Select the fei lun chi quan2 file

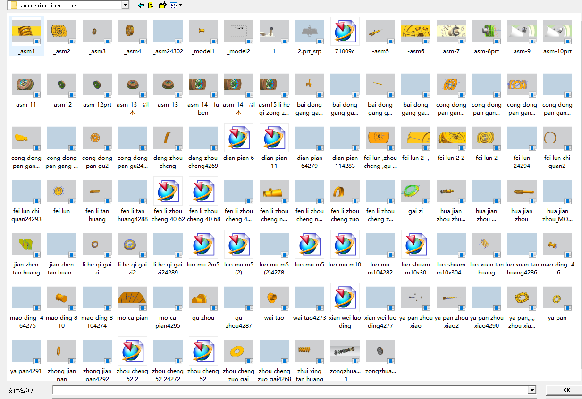click(557, 147)
